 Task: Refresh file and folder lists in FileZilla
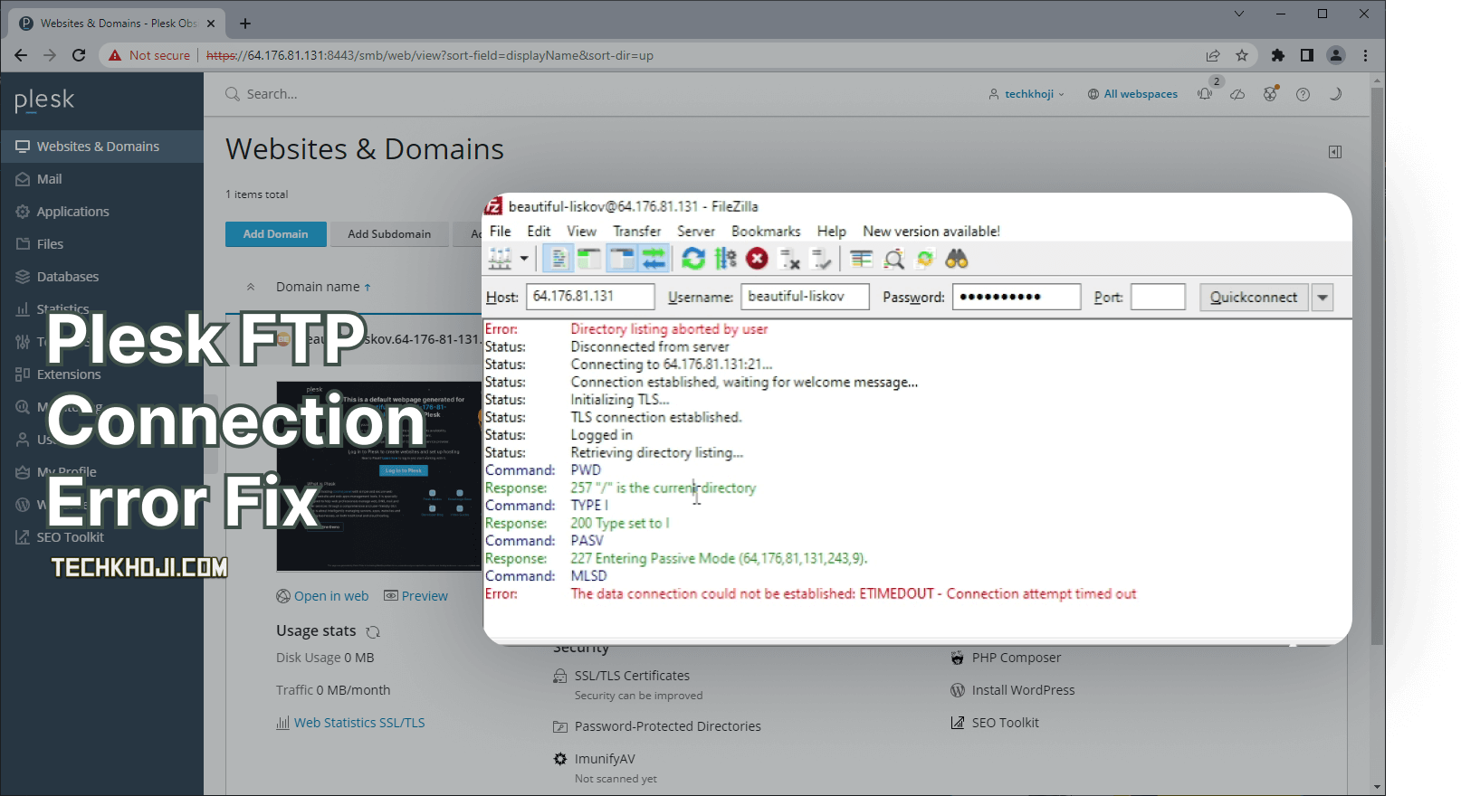point(693,260)
